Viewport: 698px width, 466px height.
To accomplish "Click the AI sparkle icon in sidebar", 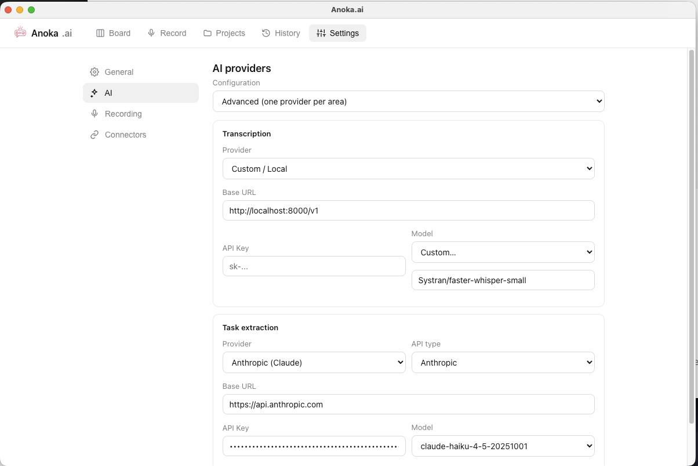I will coord(94,93).
